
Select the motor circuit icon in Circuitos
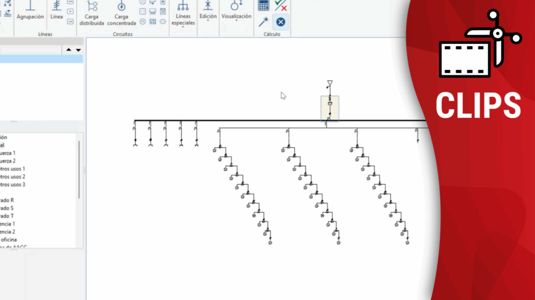coord(143,21)
